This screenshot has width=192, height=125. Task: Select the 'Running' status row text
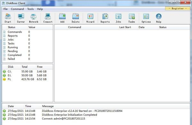tap(13, 47)
